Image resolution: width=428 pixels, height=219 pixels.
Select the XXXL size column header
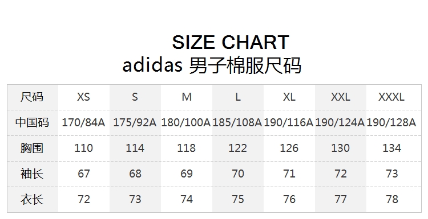click(391, 97)
